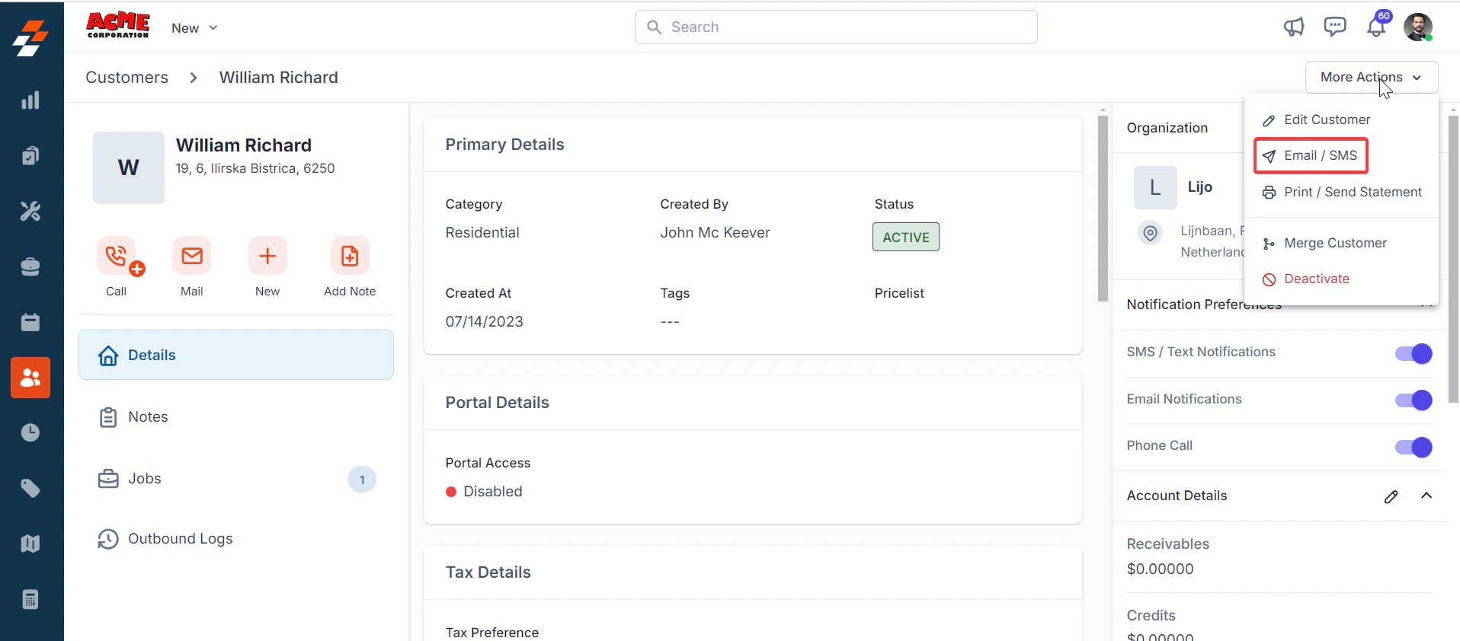Click the New plus action icon

(x=267, y=256)
